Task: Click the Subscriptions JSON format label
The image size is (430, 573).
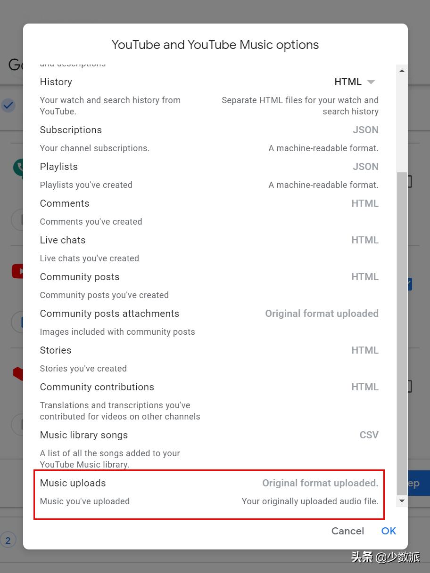Action: (365, 130)
